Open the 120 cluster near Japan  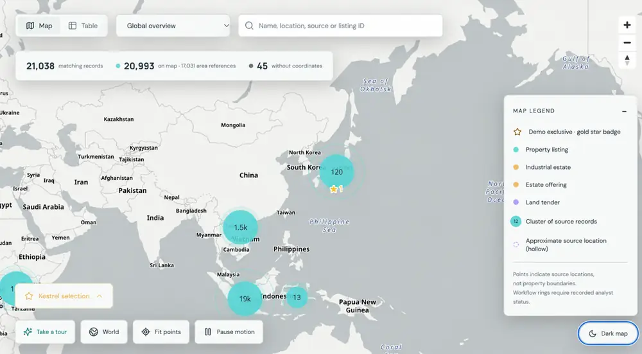(x=336, y=172)
